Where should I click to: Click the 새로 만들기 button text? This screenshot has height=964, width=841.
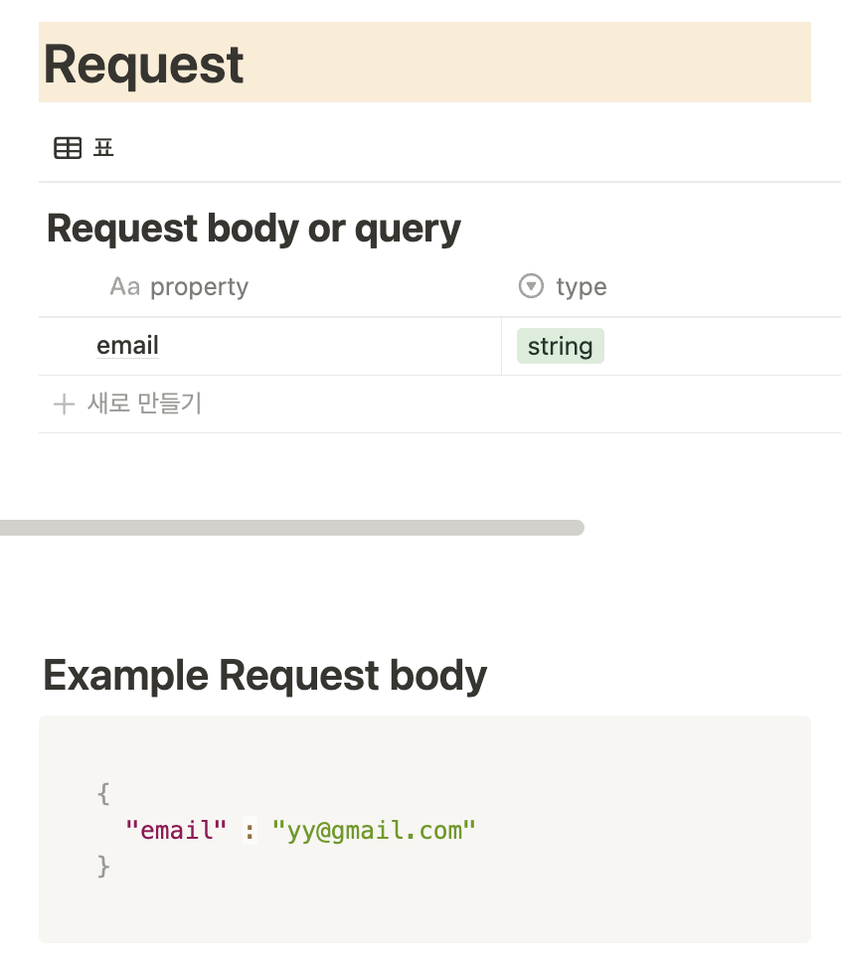(145, 404)
